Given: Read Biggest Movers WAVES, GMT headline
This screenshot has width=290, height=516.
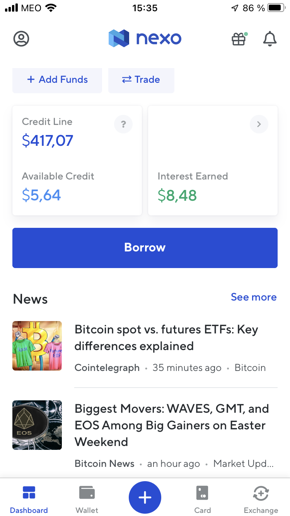Looking at the screenshot, I should [x=172, y=425].
